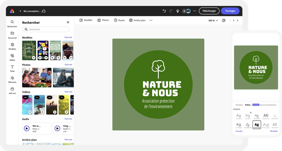Open the Add ons sidebar panel

click(x=12, y=91)
